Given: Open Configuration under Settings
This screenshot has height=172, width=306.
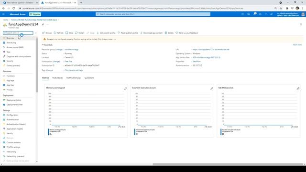Looking at the screenshot, I should click(12, 115).
